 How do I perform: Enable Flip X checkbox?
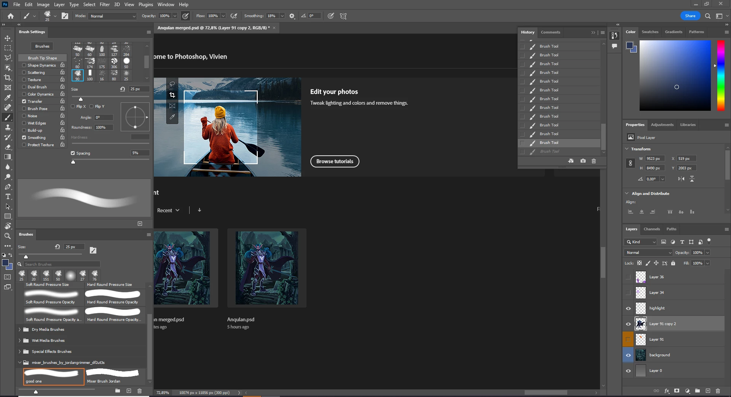[x=73, y=106]
